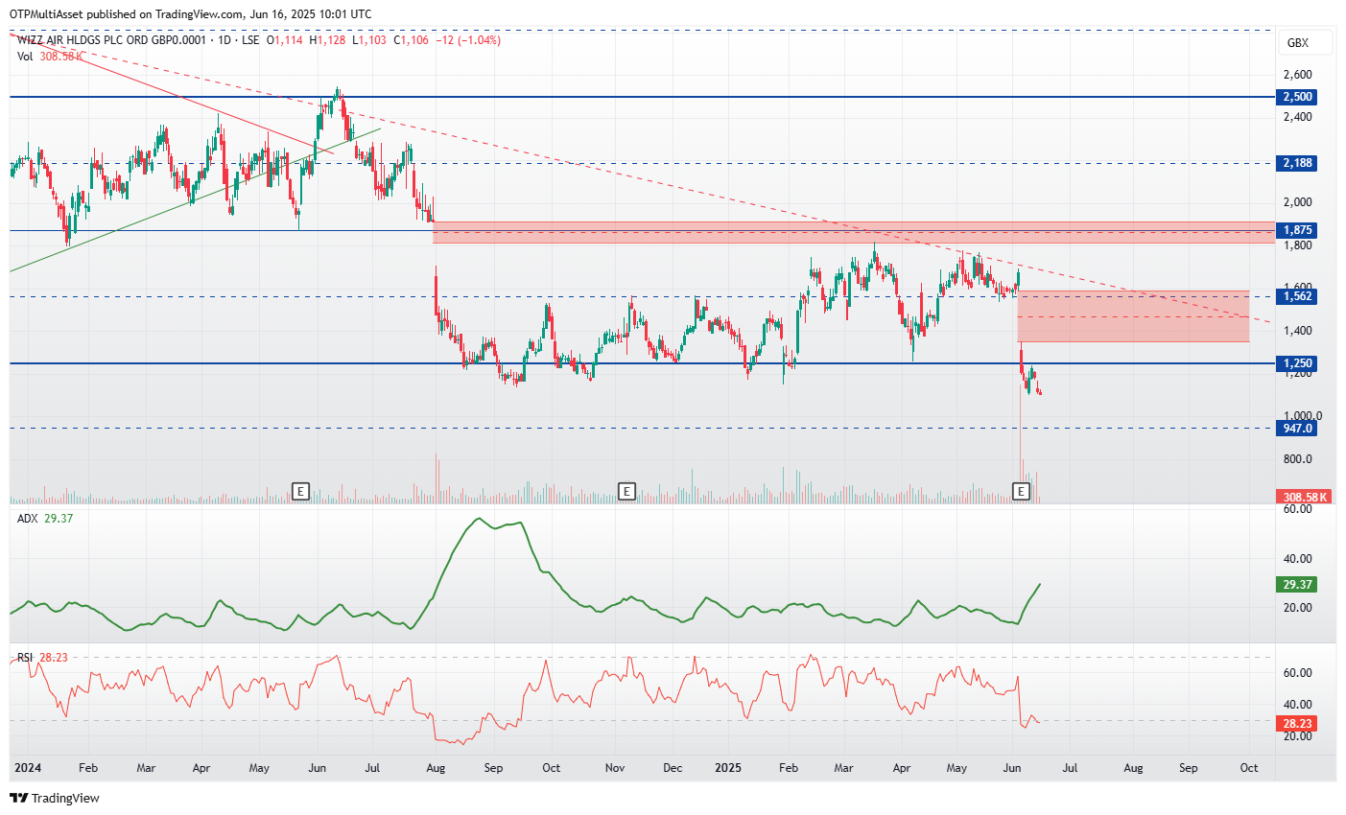
Task: Select the 947.0 price level label
Action: [x=1297, y=429]
